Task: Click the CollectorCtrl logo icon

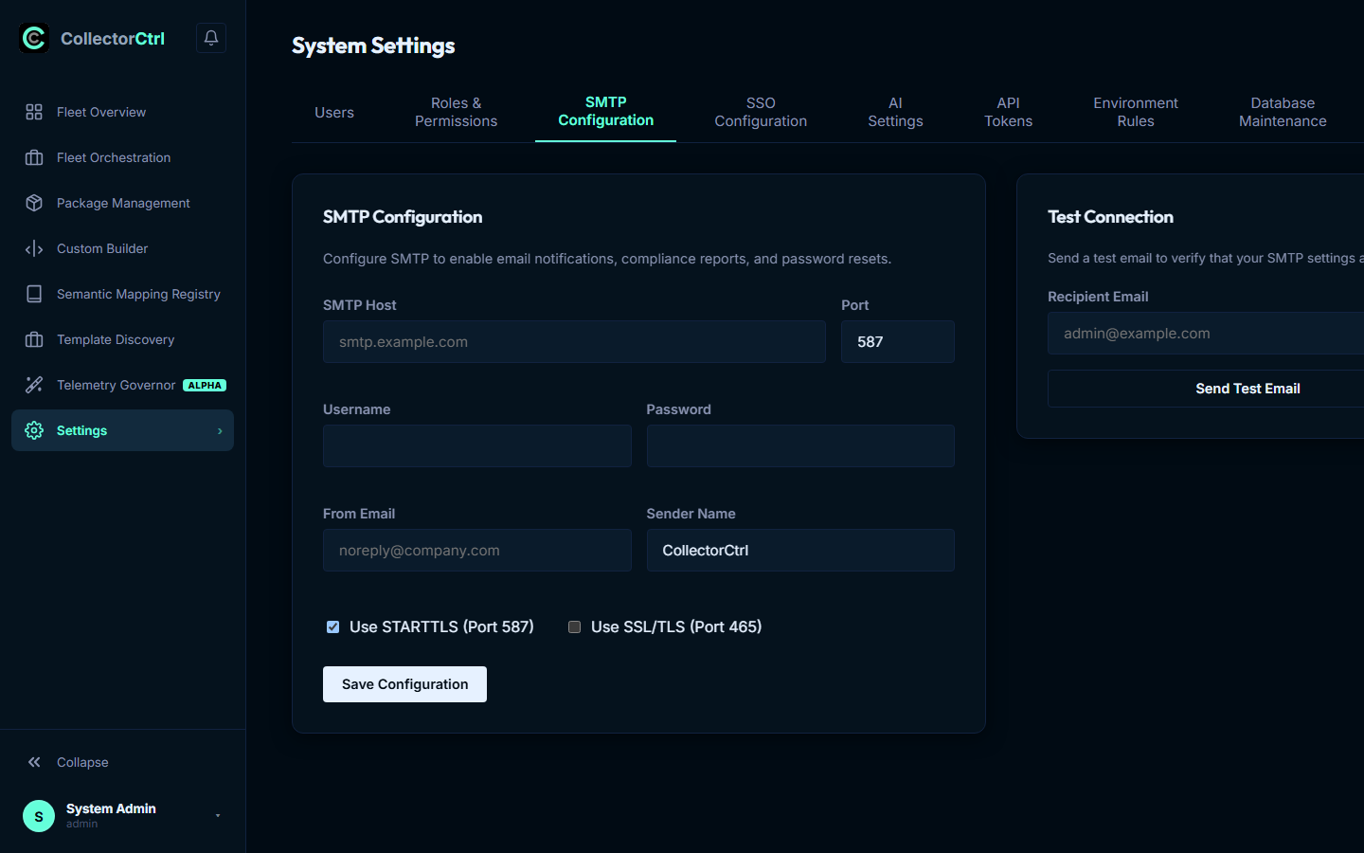Action: pos(34,38)
